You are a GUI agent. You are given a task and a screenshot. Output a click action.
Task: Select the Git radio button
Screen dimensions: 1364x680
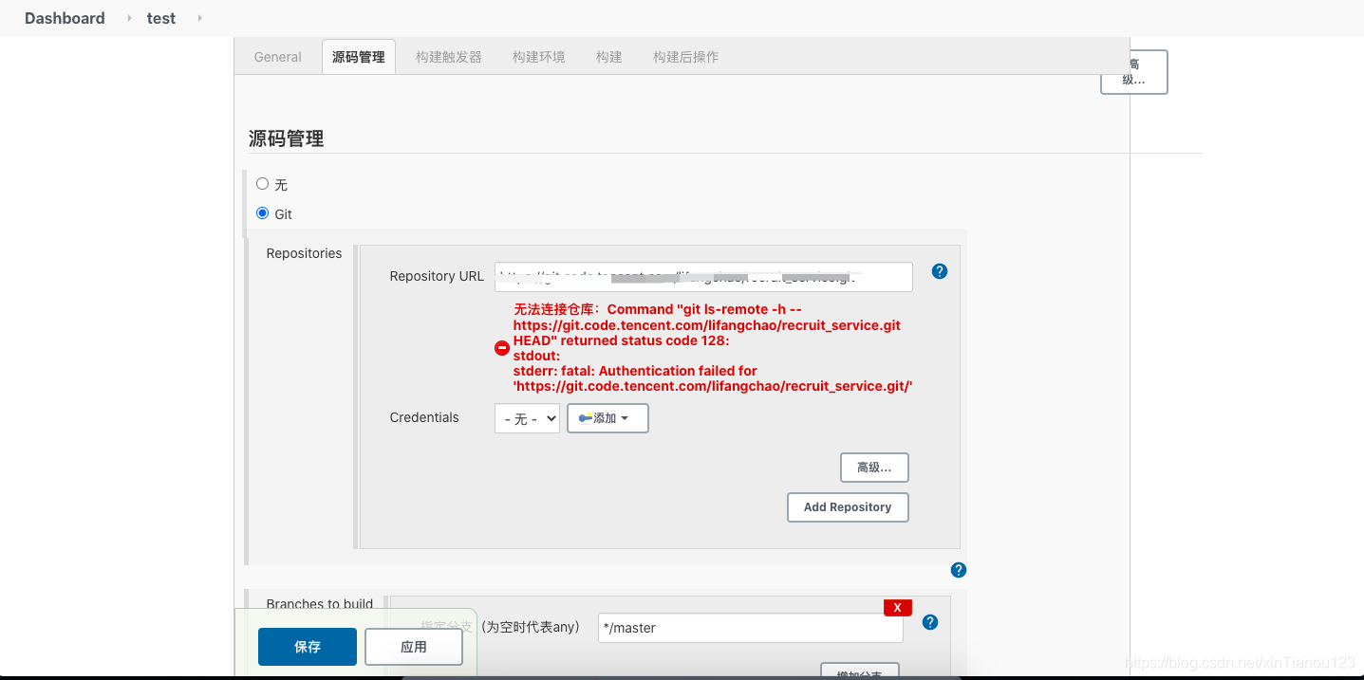point(263,213)
